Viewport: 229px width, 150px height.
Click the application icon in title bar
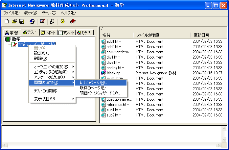[4, 5]
